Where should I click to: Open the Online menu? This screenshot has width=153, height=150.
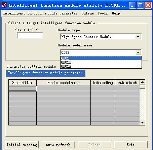coord(87,13)
